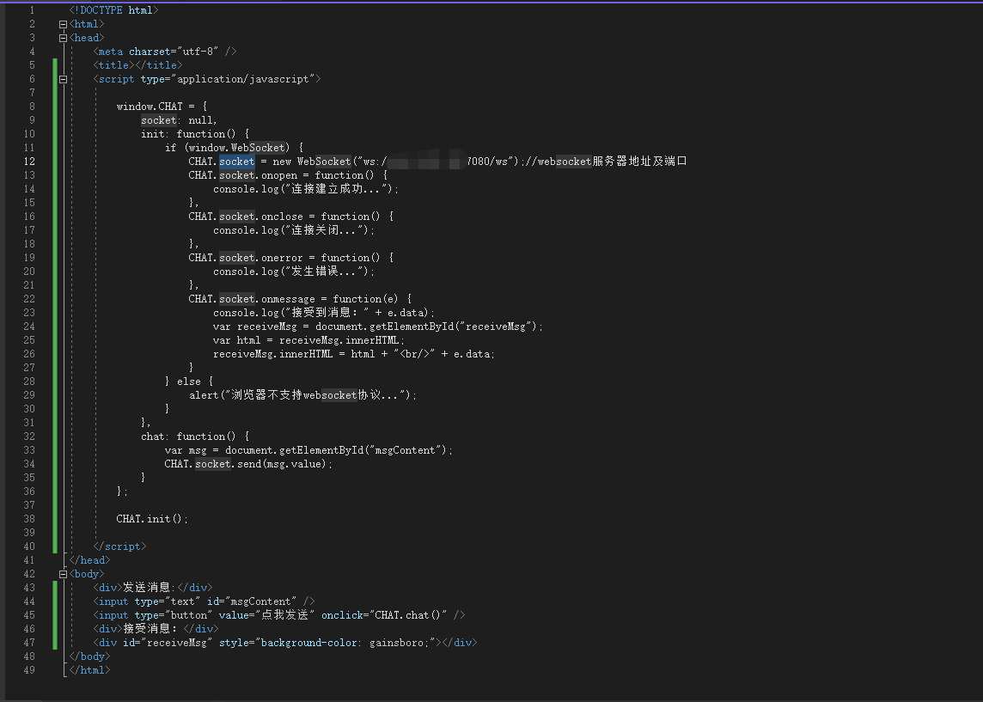Viewport: 983px width, 702px height.
Task: Click line number 27 in the gutter
Action: coord(29,368)
